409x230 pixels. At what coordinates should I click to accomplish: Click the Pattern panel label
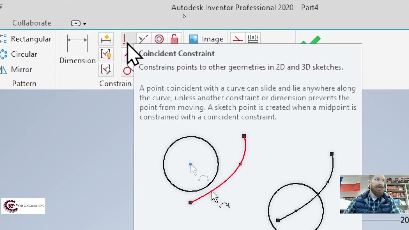(24, 84)
